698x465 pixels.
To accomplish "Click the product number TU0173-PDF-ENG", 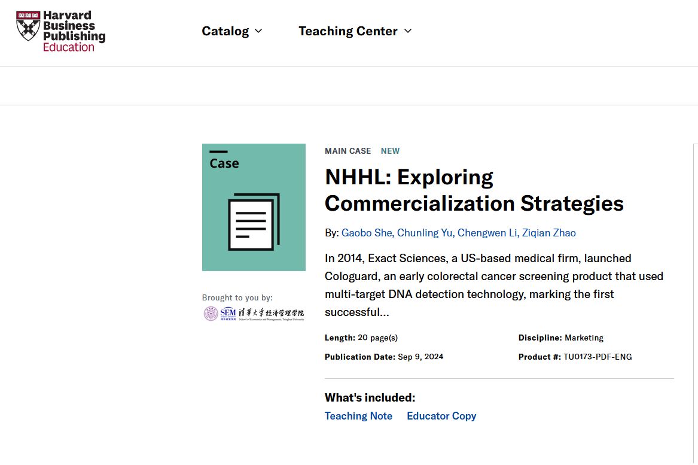I will click(x=598, y=357).
